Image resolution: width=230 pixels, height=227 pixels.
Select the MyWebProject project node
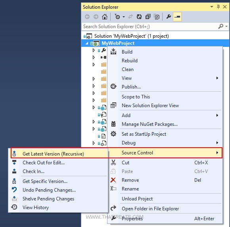pyautogui.click(x=118, y=43)
